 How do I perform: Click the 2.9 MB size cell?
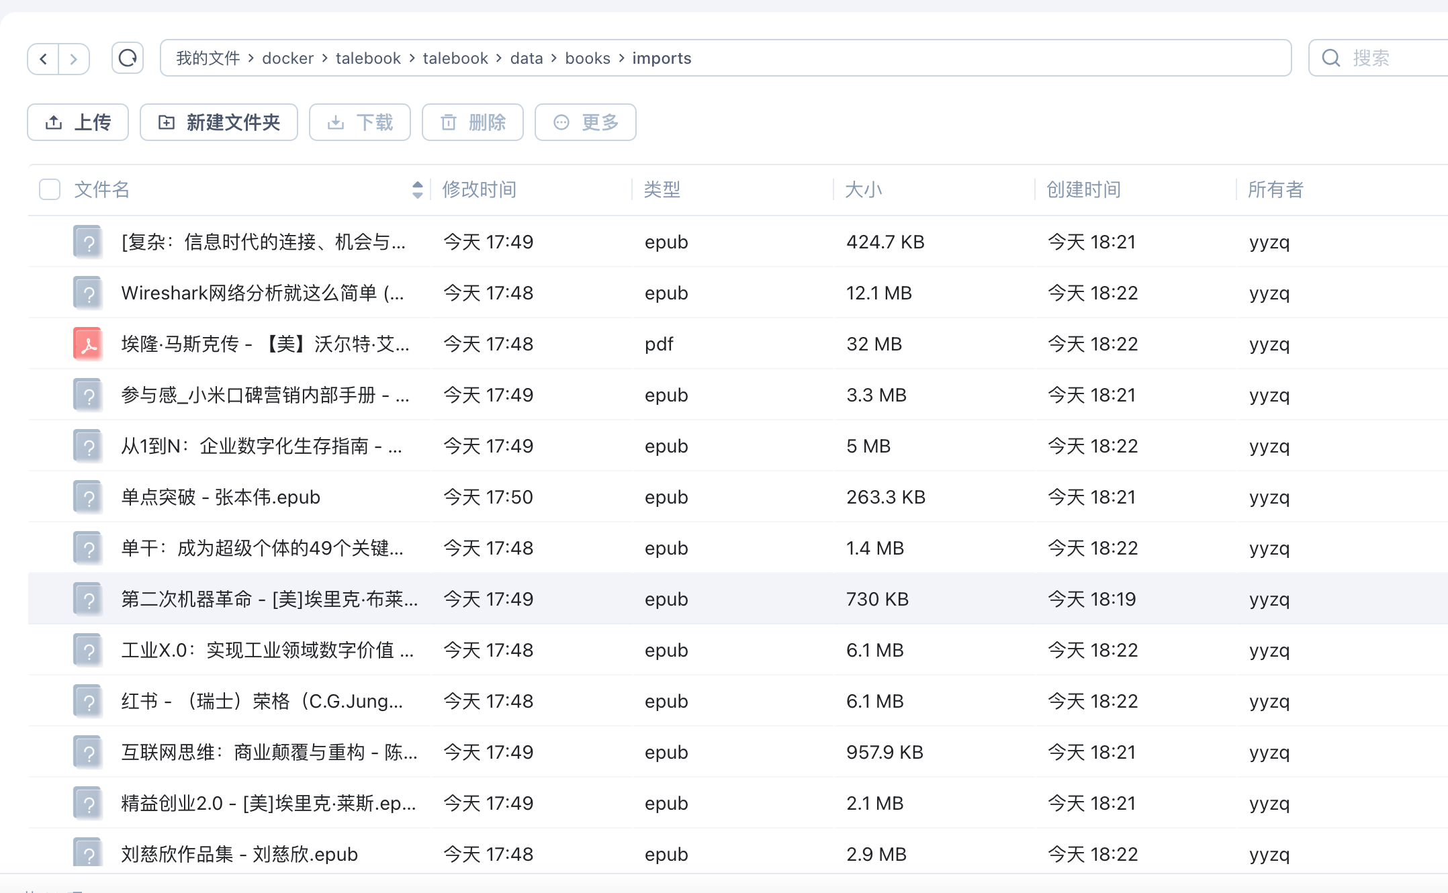pos(876,854)
